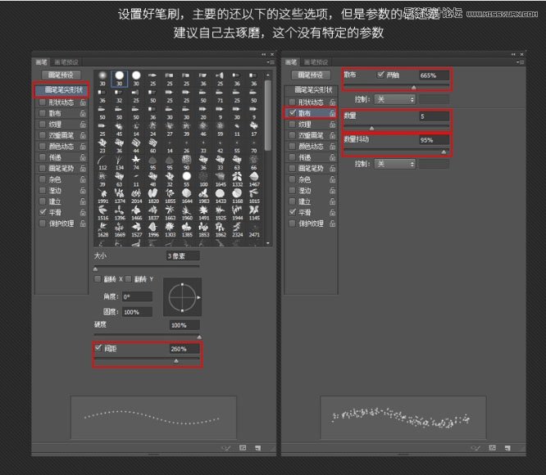Click 画笔预设 button in right panel
546x475 pixels.
pos(311,75)
